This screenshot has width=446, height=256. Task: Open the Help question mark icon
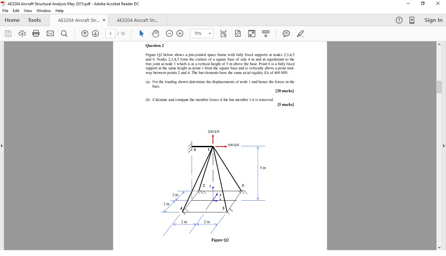[x=399, y=20]
